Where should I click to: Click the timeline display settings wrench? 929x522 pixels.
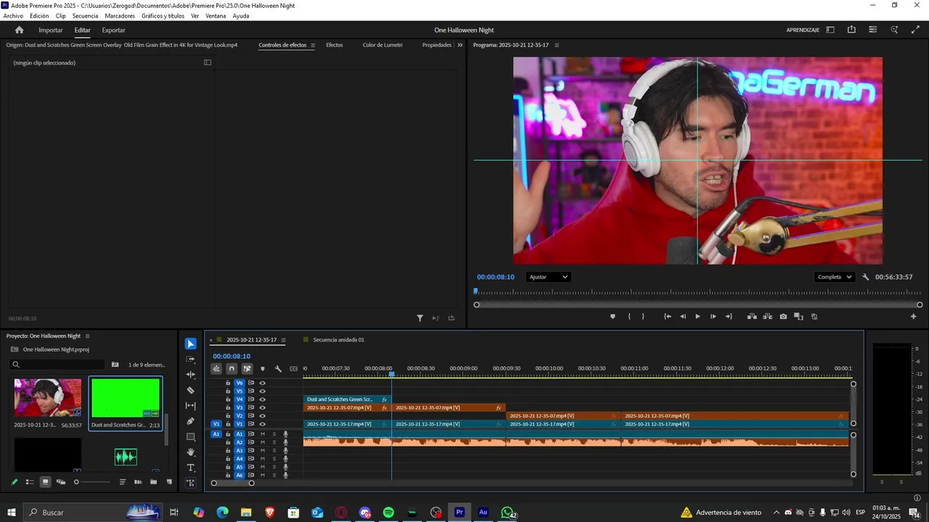pyautogui.click(x=278, y=368)
